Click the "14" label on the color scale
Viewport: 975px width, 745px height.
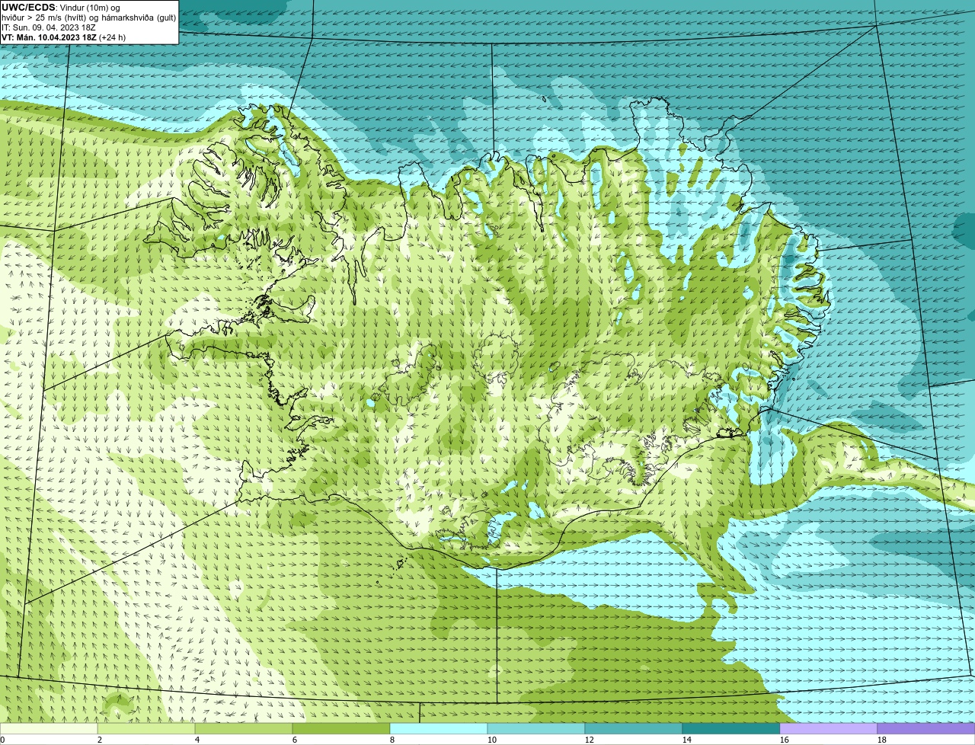tap(687, 740)
